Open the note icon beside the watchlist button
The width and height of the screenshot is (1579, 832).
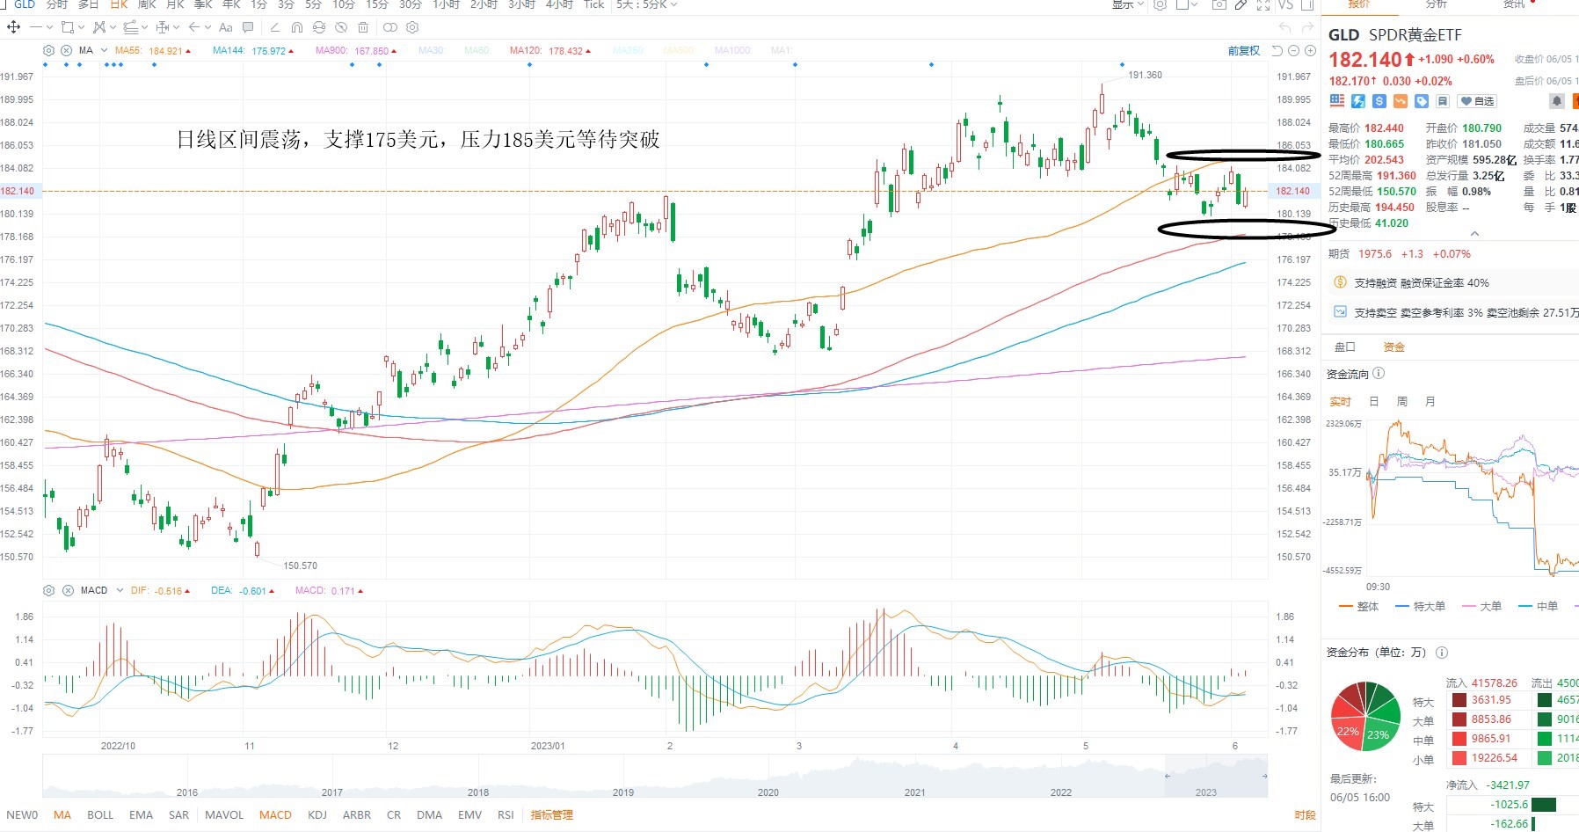coord(1443,101)
